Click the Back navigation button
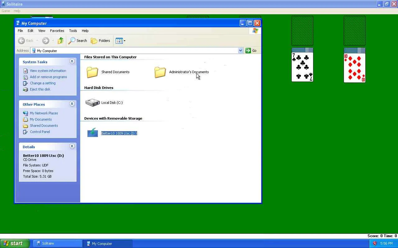This screenshot has height=248, width=398. point(26,41)
